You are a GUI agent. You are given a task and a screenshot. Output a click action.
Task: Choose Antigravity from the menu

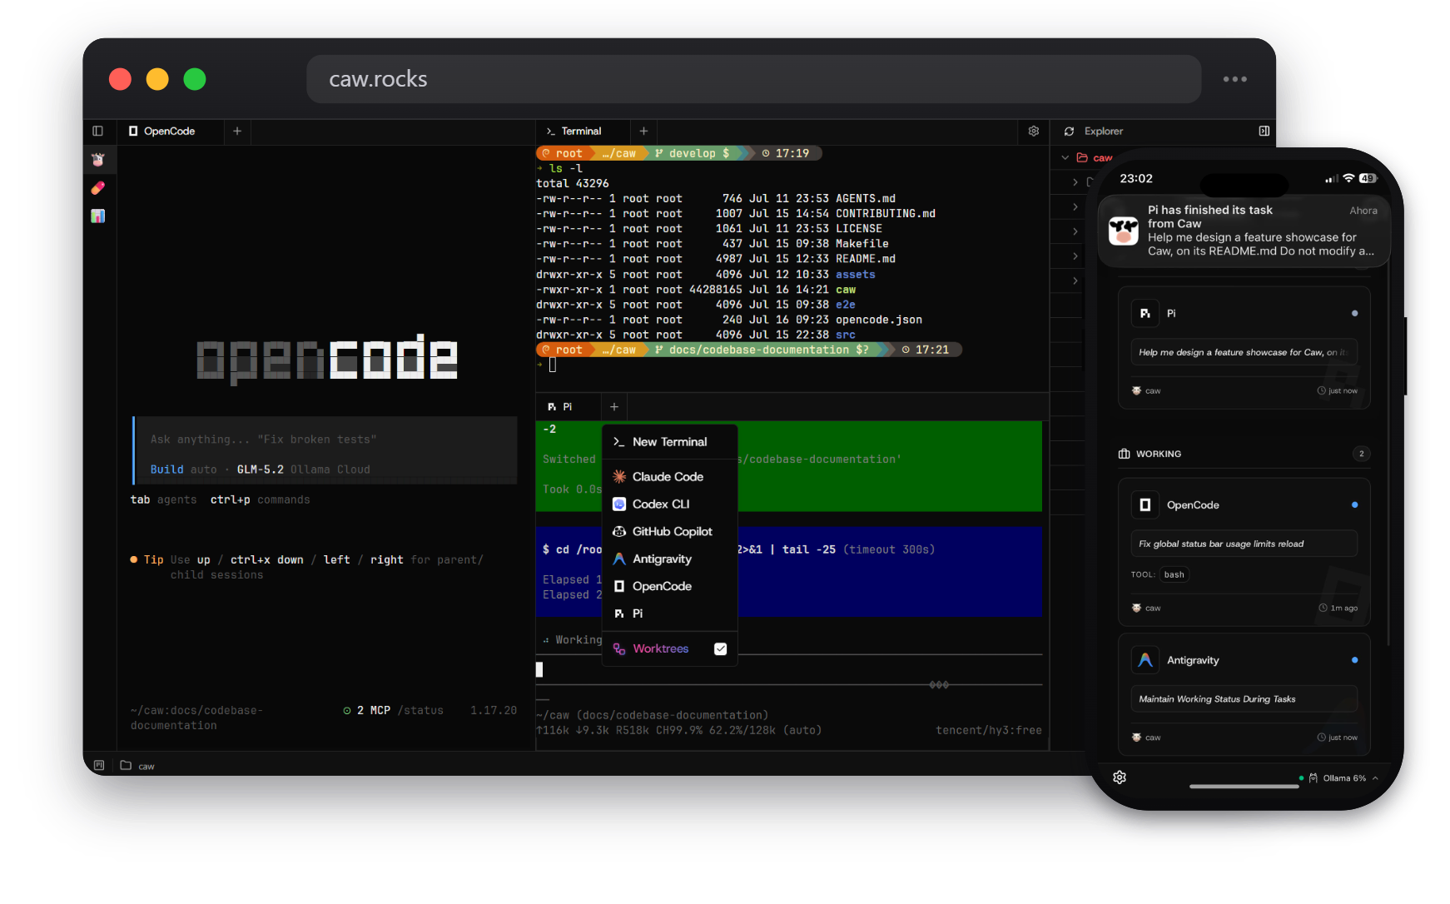point(670,559)
